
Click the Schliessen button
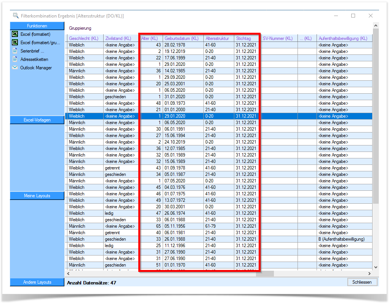pyautogui.click(x=362, y=282)
